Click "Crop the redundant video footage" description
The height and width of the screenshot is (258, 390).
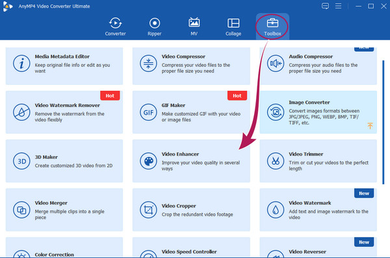197,215
